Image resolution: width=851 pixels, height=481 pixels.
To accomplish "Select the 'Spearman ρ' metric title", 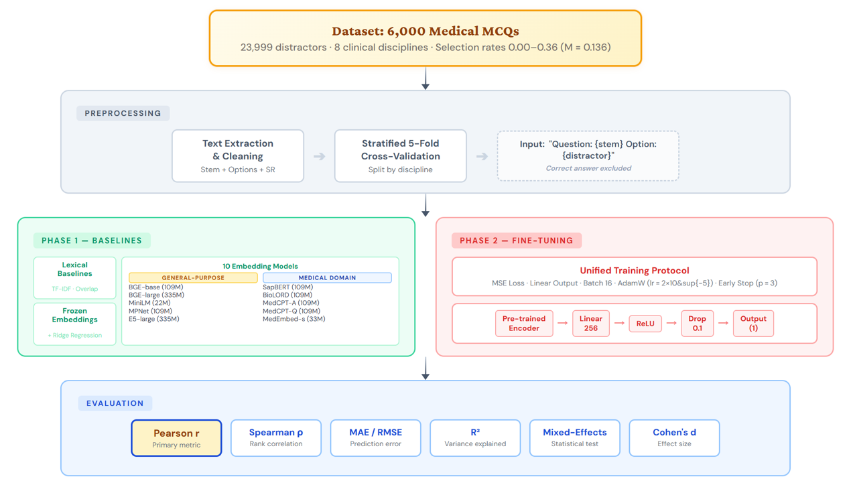I will pyautogui.click(x=276, y=433).
